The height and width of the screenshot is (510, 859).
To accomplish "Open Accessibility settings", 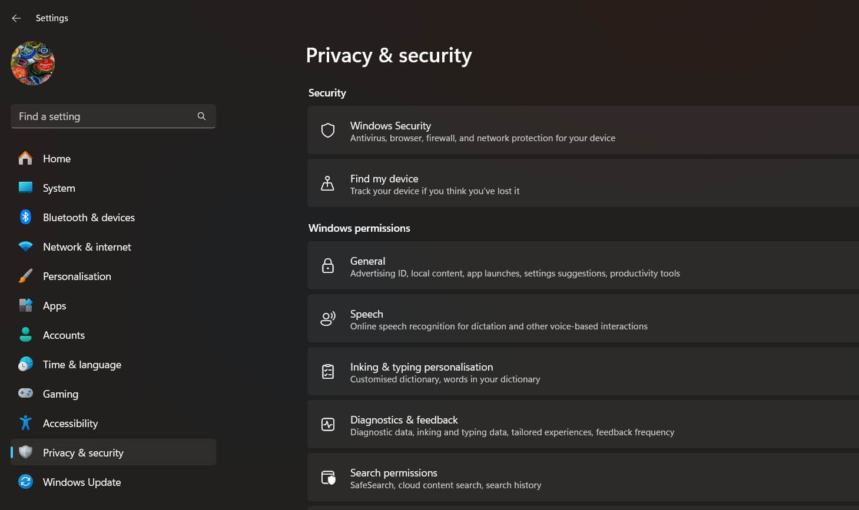I will (70, 423).
